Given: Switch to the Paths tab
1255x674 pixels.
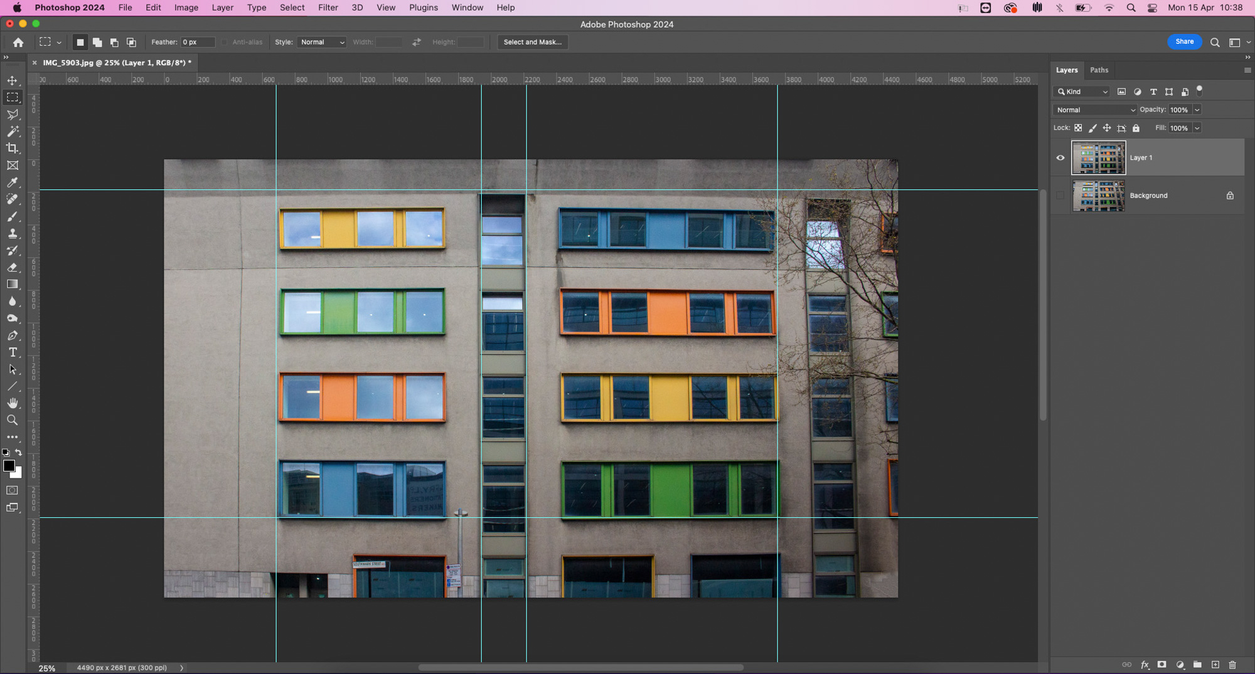Looking at the screenshot, I should click(1099, 70).
